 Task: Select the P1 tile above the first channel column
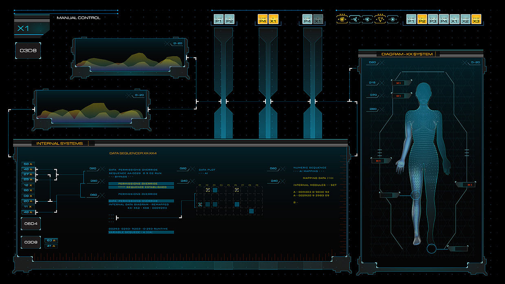click(x=219, y=19)
